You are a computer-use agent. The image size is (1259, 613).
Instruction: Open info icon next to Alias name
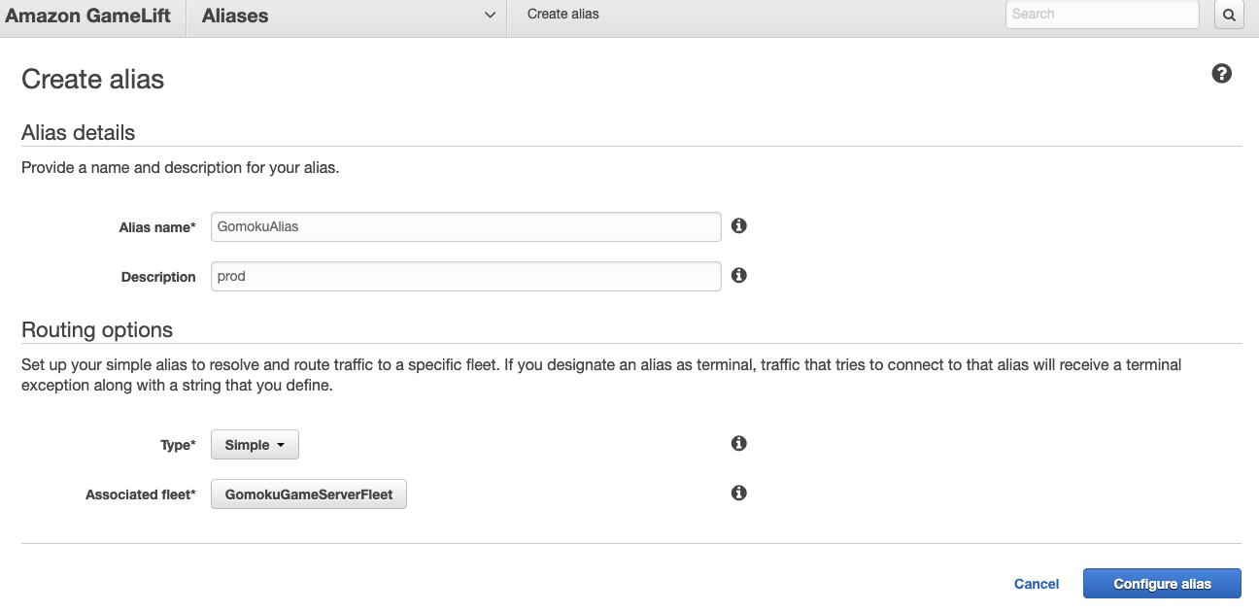click(x=738, y=226)
